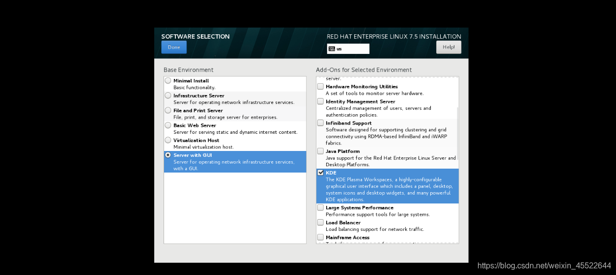Choose File and Print Server environment
The height and width of the screenshot is (275, 616).
pyautogui.click(x=168, y=110)
